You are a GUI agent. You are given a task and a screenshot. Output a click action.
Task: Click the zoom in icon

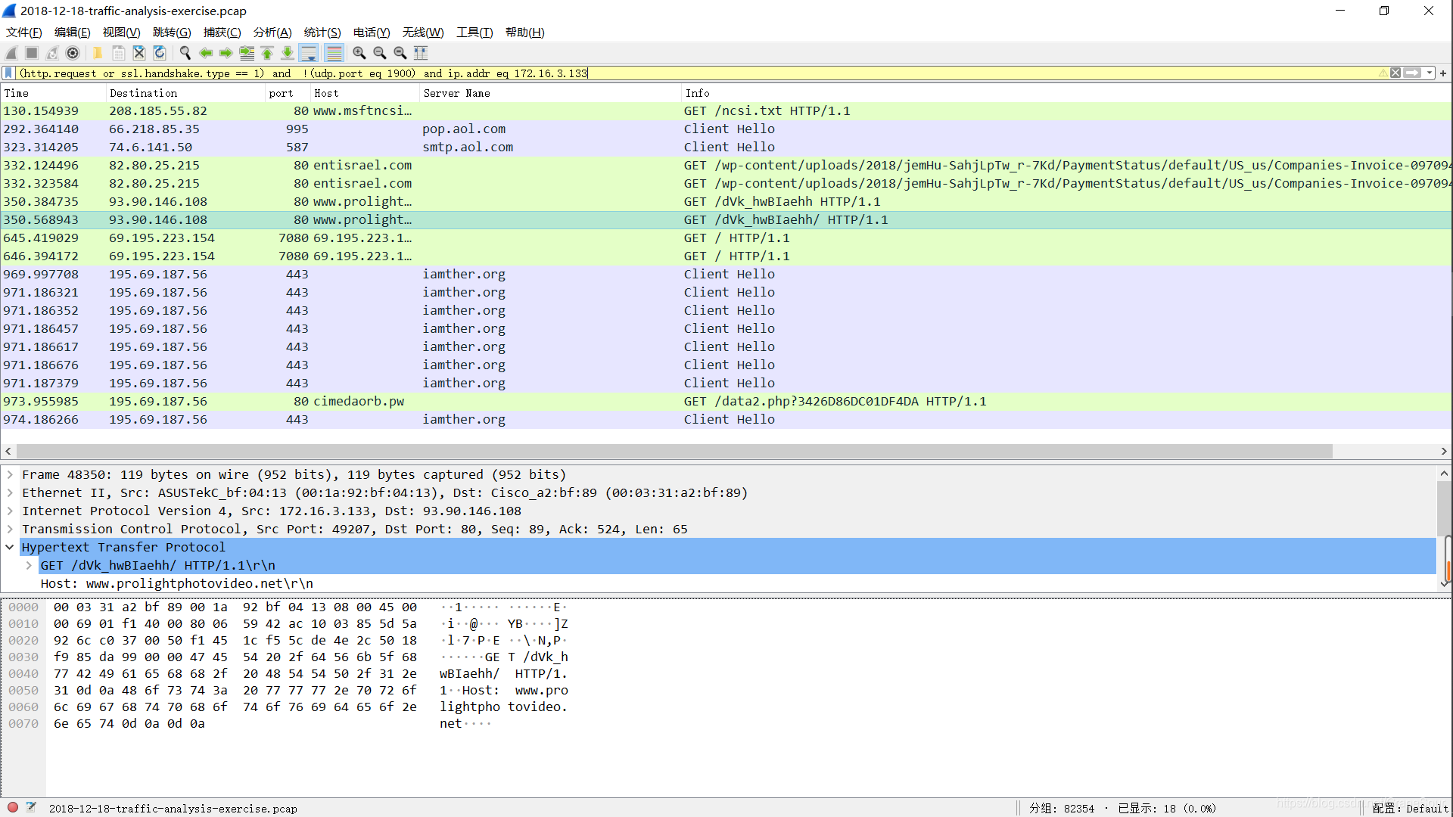359,53
